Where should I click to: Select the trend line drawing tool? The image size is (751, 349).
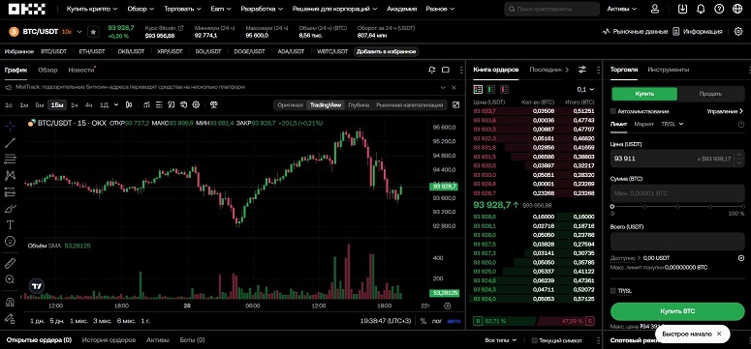point(10,142)
